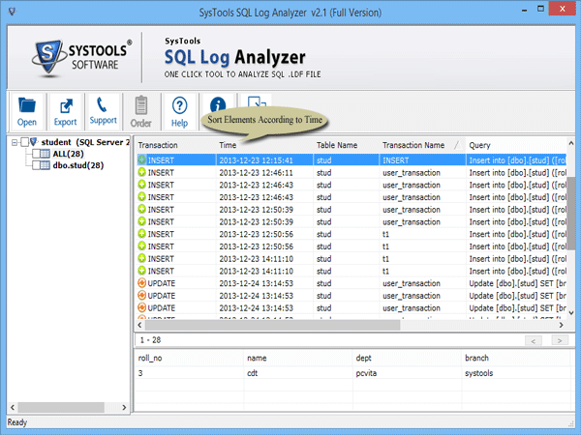Image resolution: width=581 pixels, height=435 pixels.
Task: Click the roll_no column header
Action: (150, 358)
